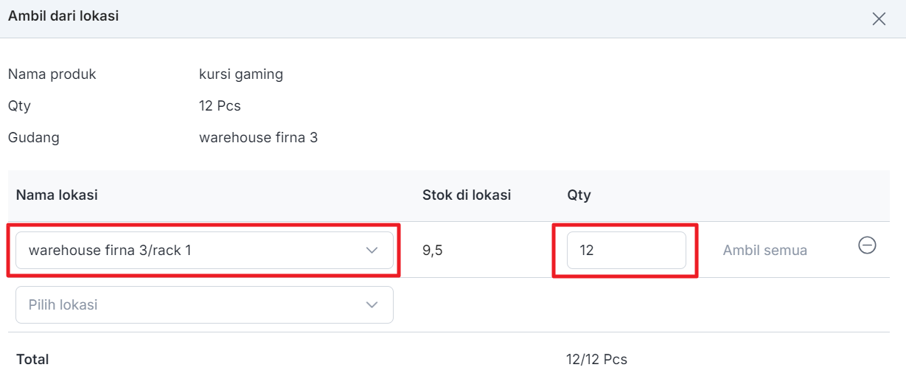The height and width of the screenshot is (387, 906).
Task: Select the Nama lokasi column header
Action: (57, 195)
